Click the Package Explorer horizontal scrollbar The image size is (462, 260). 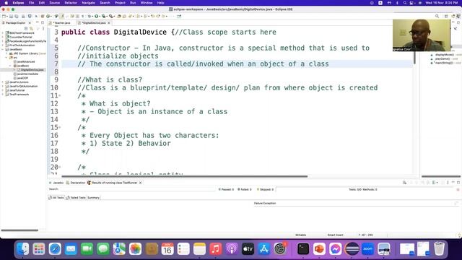point(19,230)
